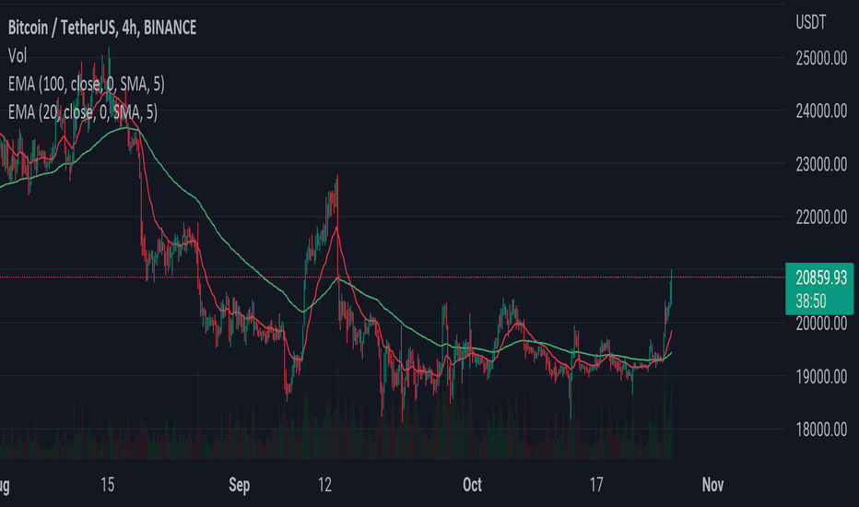
Task: Select the Vol indicator label
Action: [17, 55]
